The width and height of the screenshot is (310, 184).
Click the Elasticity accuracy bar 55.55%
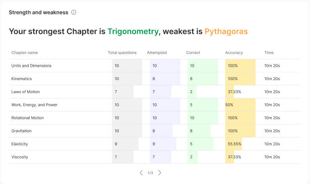[234, 144]
